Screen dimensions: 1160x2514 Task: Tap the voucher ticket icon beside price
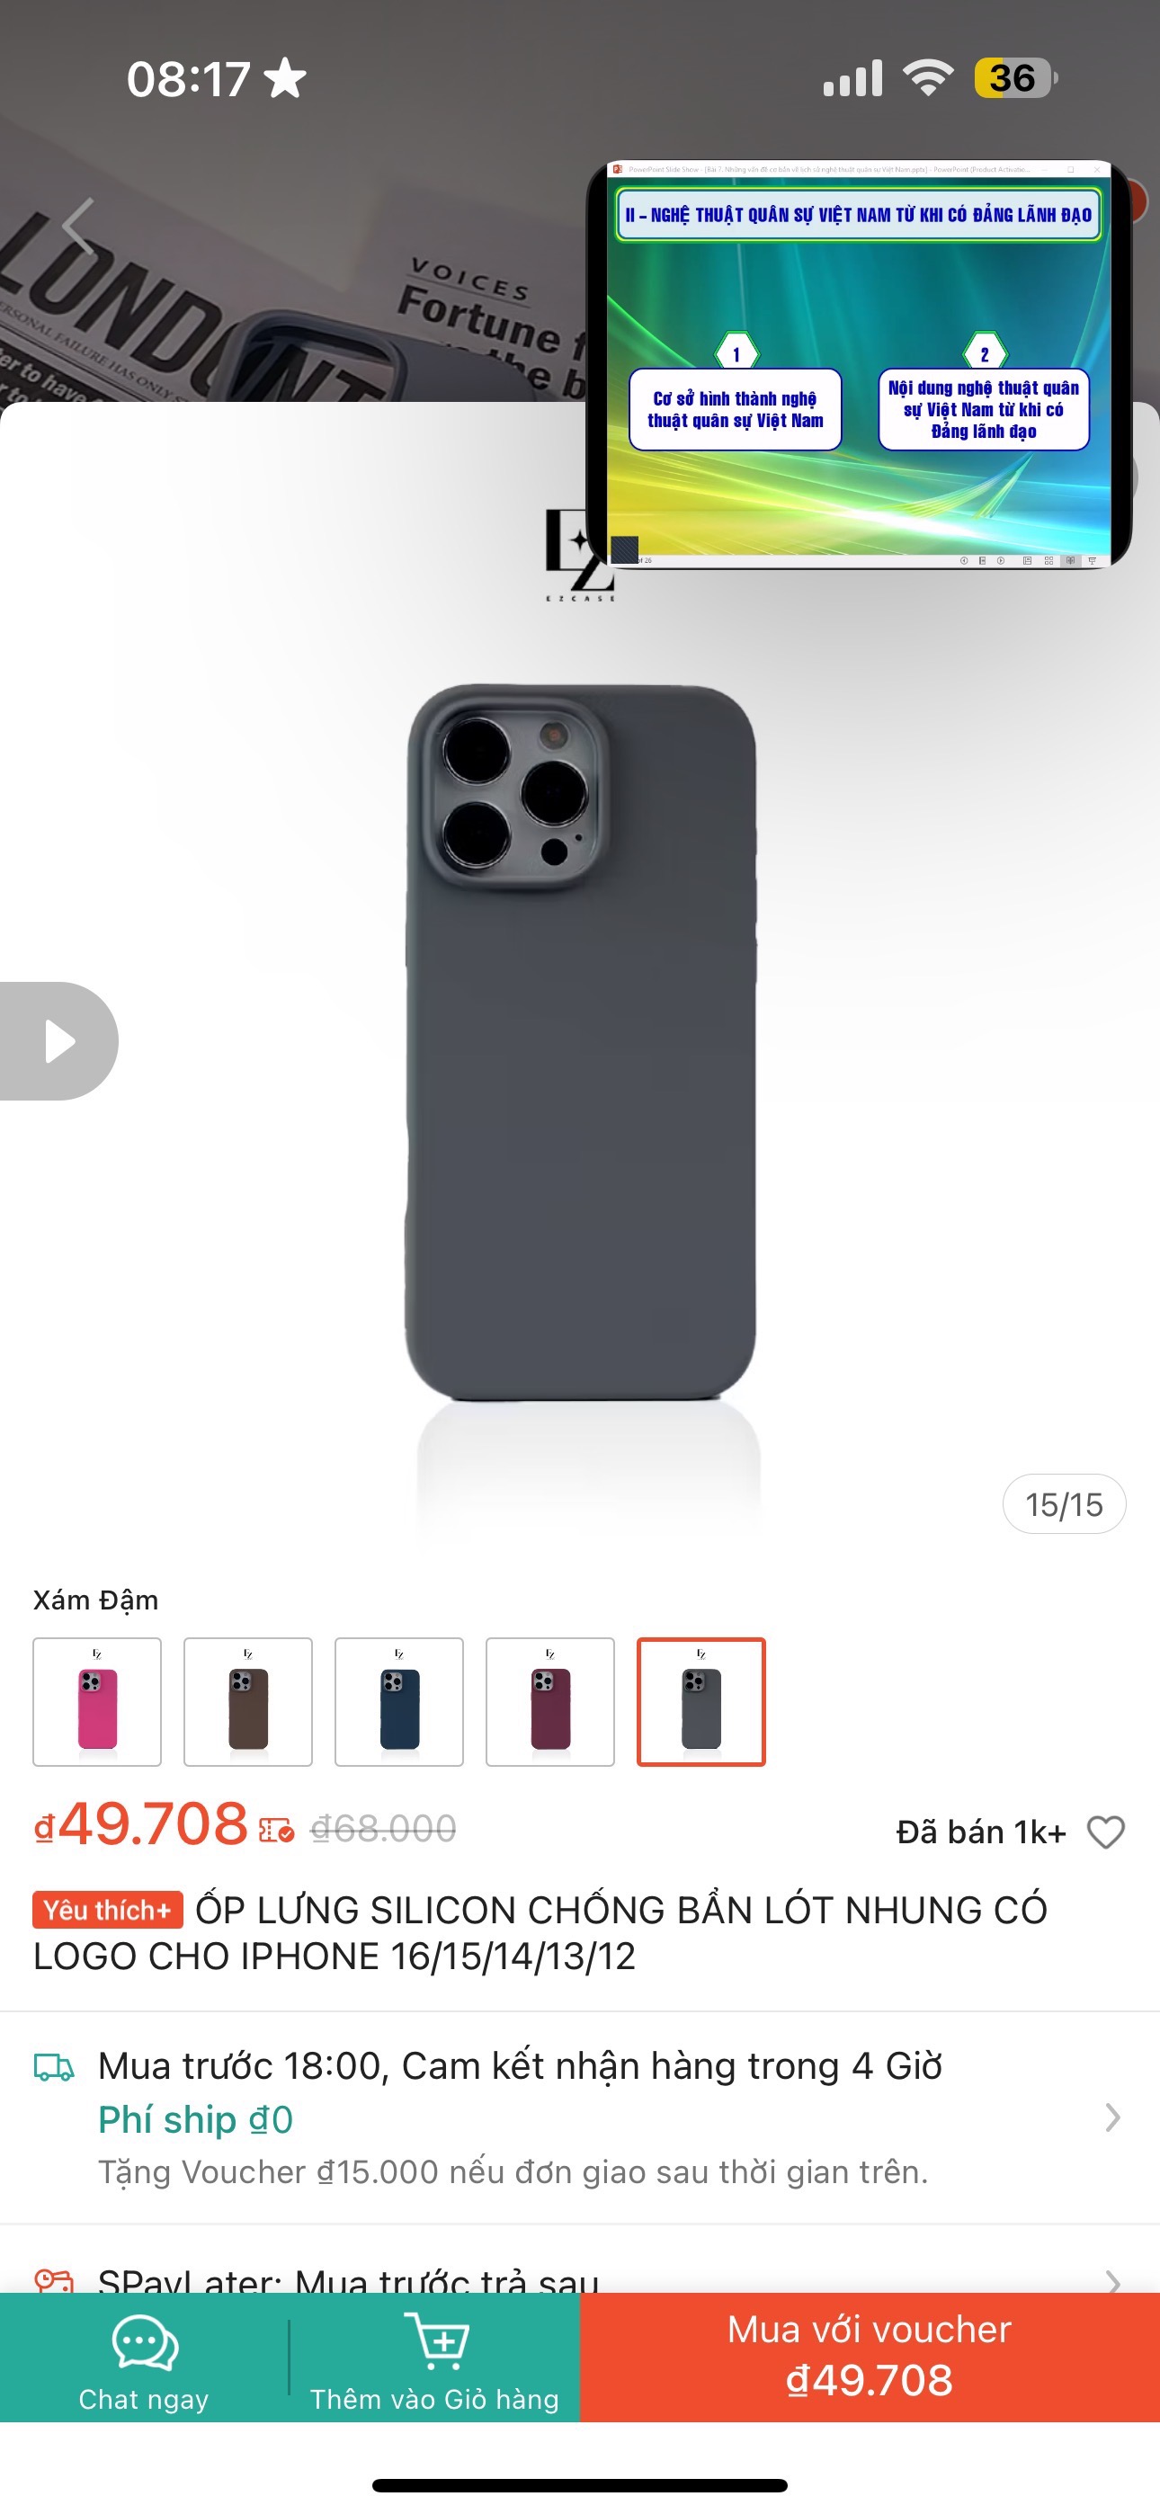[x=276, y=1830]
